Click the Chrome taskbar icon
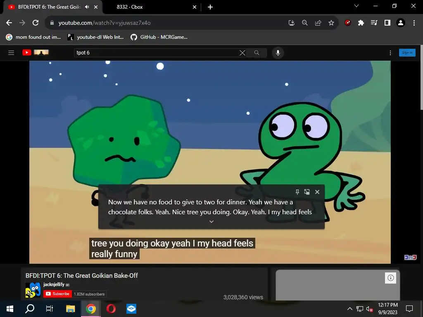 (x=91, y=309)
